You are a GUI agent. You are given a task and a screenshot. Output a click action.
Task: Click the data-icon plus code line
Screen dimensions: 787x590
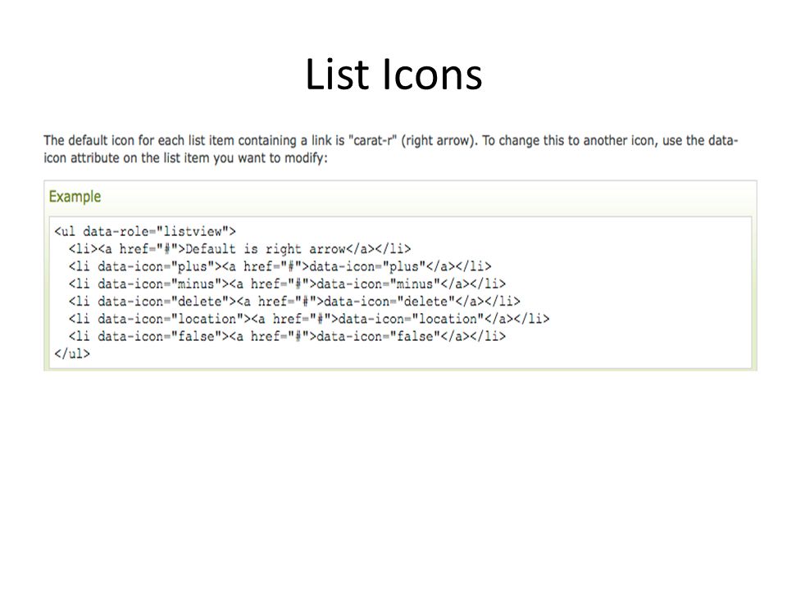click(280, 266)
